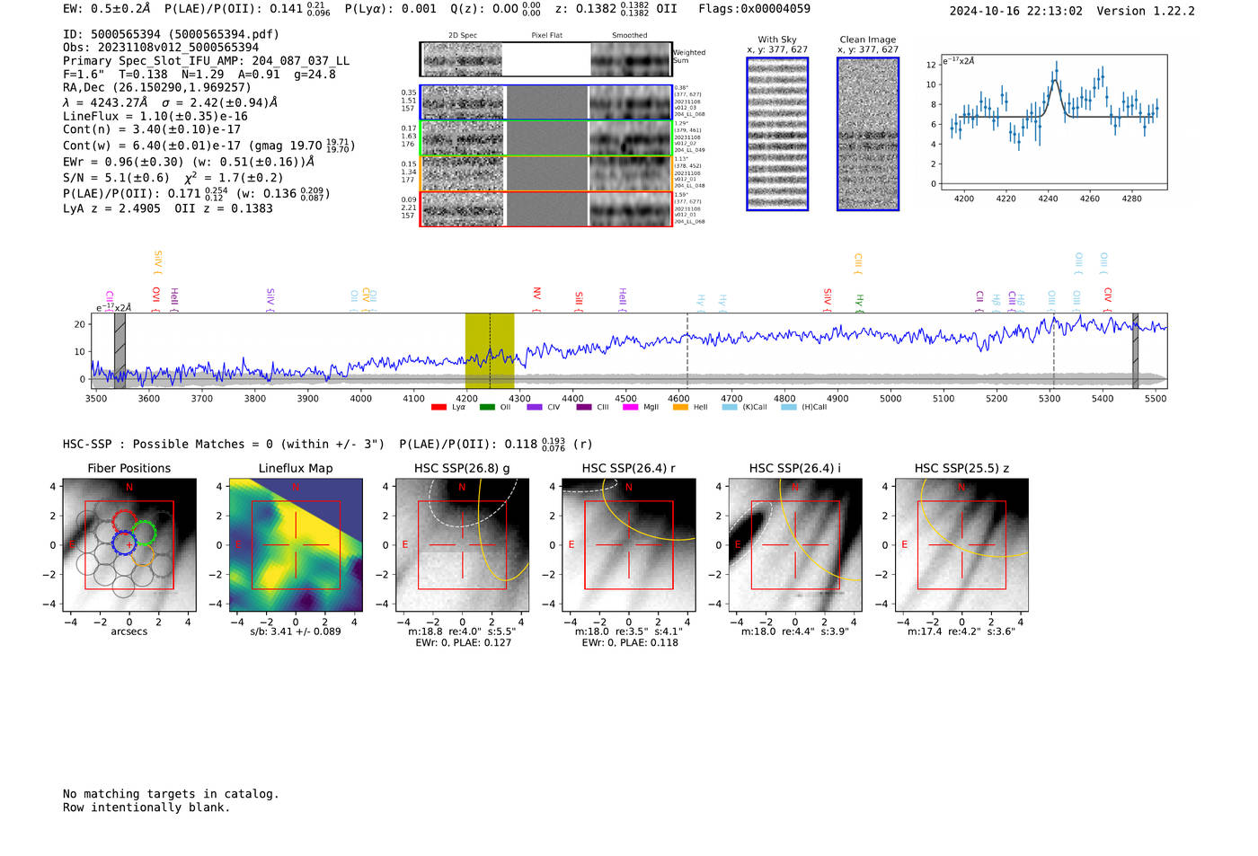1258x856 pixels.
Task: Click the hatched gray band near 3550
Action: (120, 351)
